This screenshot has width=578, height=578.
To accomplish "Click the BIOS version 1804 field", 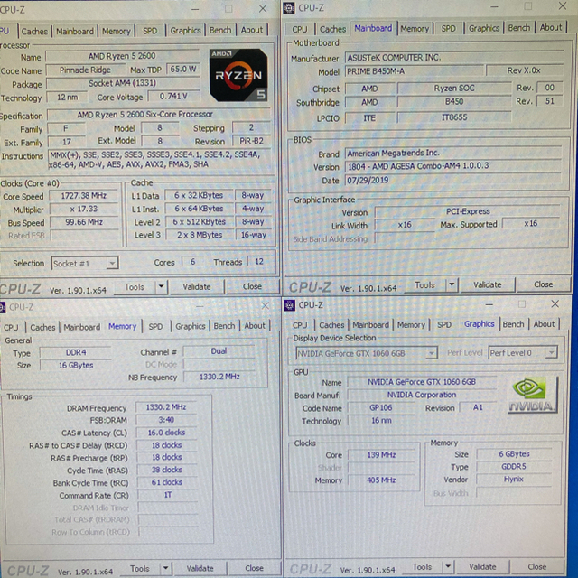I will 453,166.
